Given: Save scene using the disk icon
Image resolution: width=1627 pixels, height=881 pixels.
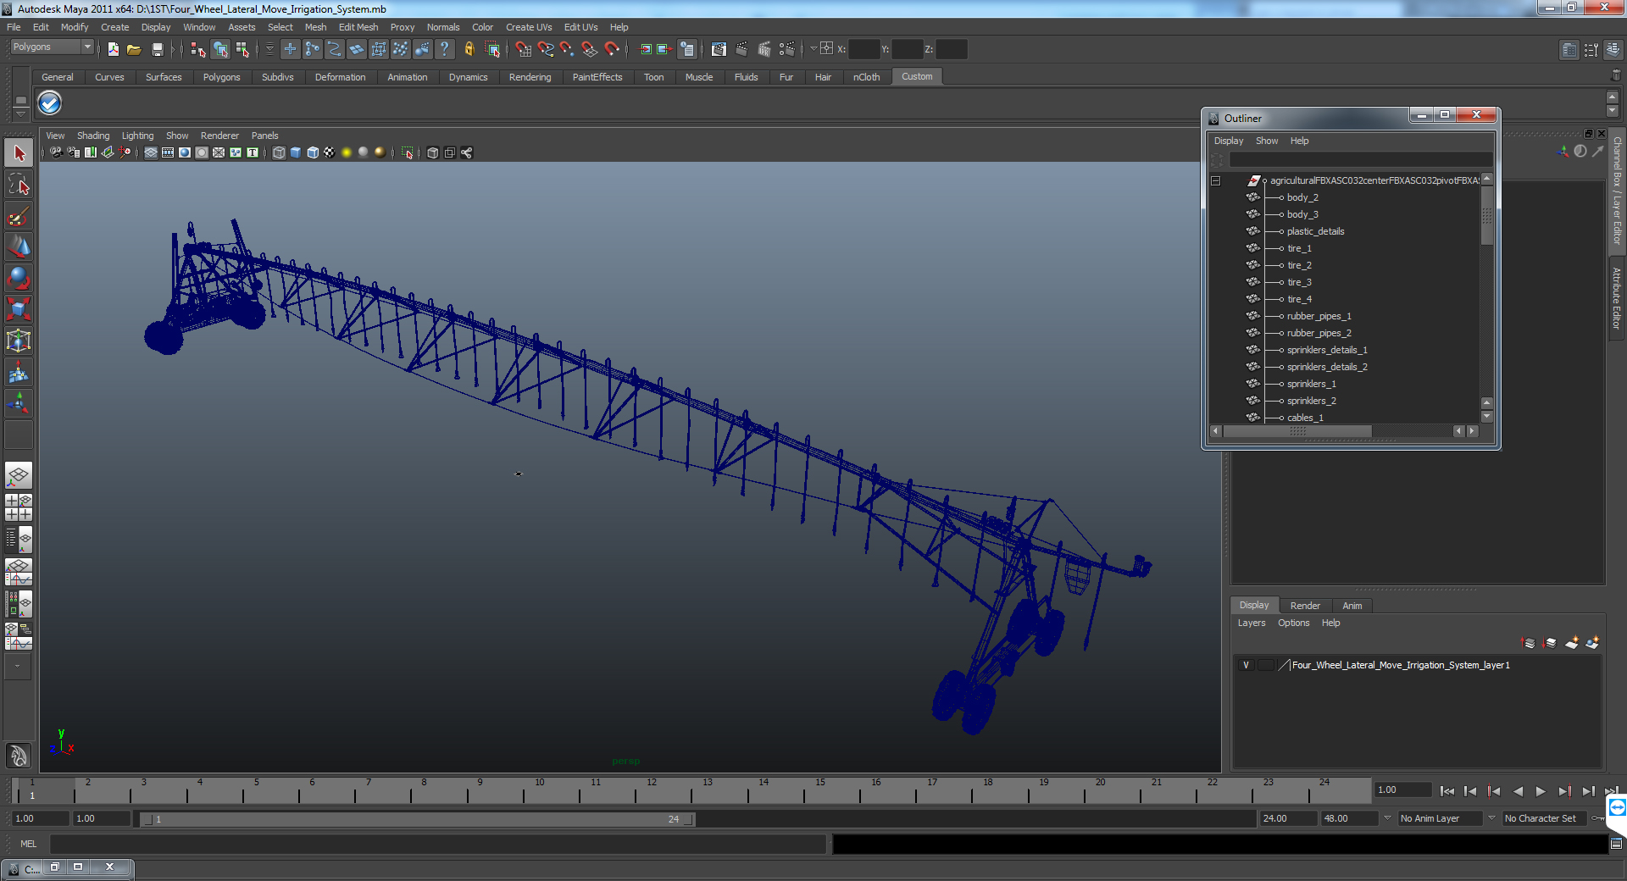Looking at the screenshot, I should [x=157, y=50].
